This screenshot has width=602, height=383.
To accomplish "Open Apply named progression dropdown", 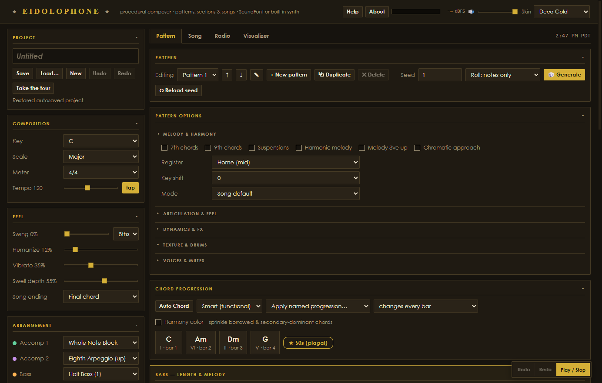I will (318, 306).
